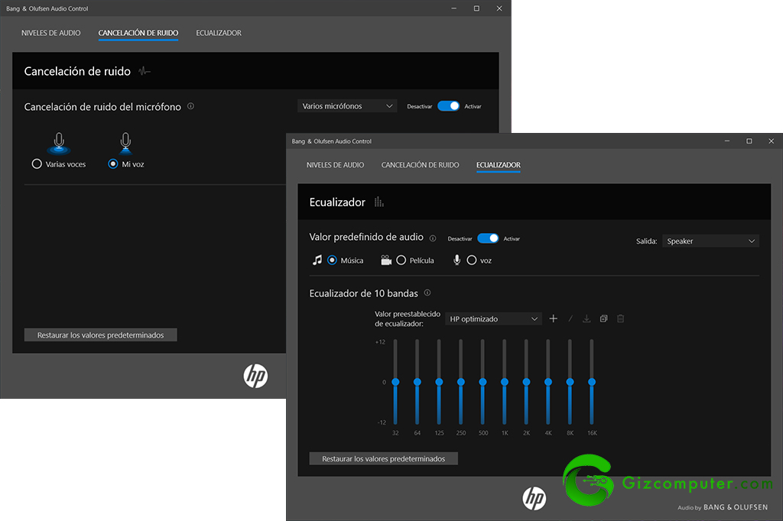Select the Música preset radio button
783x521 pixels.
pos(332,260)
